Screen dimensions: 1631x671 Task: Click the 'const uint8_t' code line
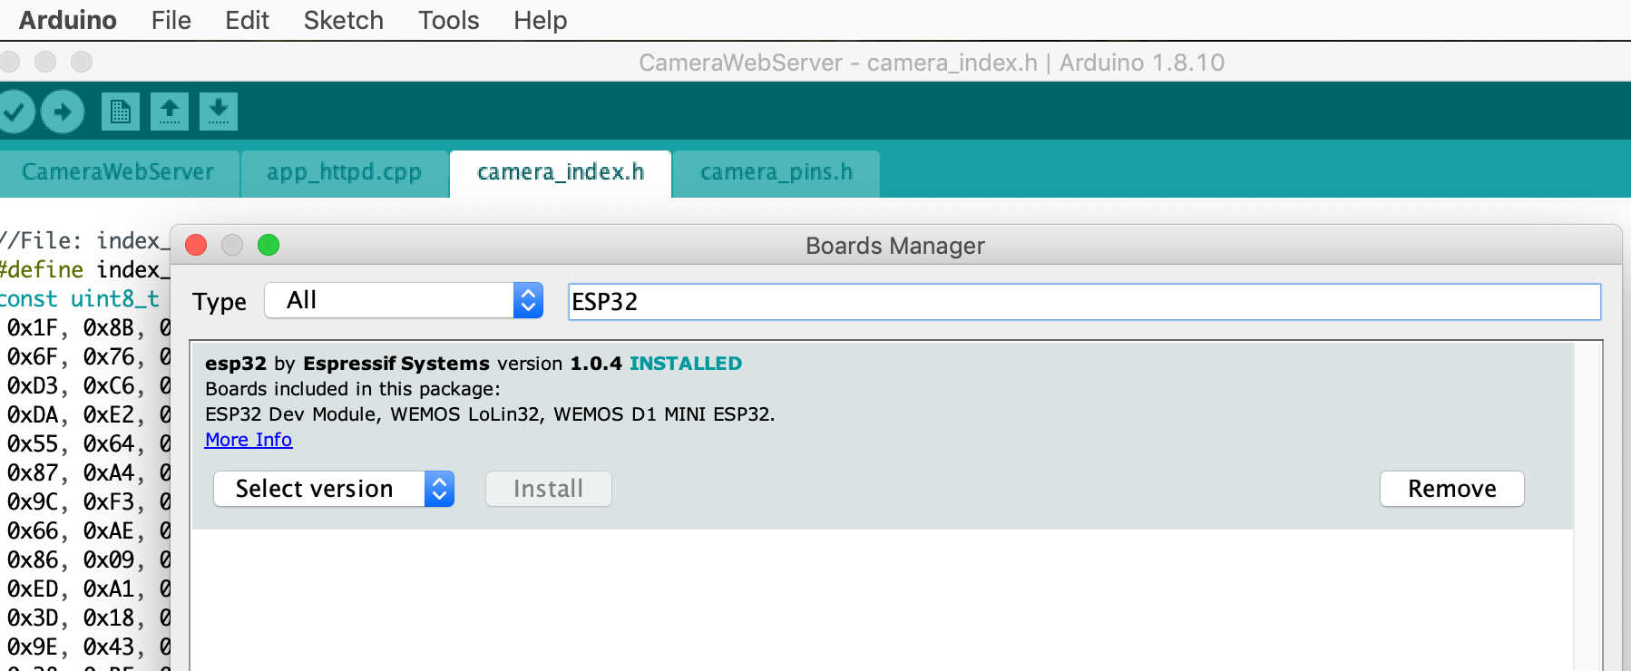click(x=80, y=298)
